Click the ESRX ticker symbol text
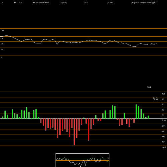This screenshot has width=167, height=167. pos(111,3)
